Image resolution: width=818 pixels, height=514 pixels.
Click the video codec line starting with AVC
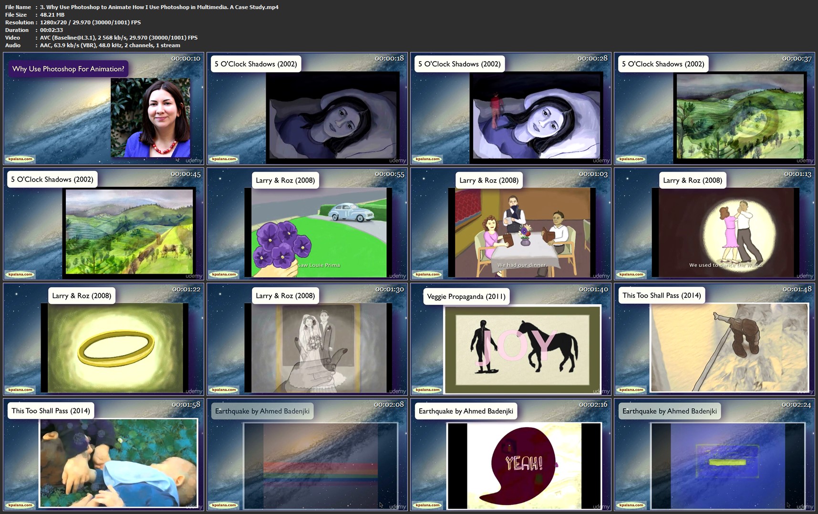pos(119,38)
